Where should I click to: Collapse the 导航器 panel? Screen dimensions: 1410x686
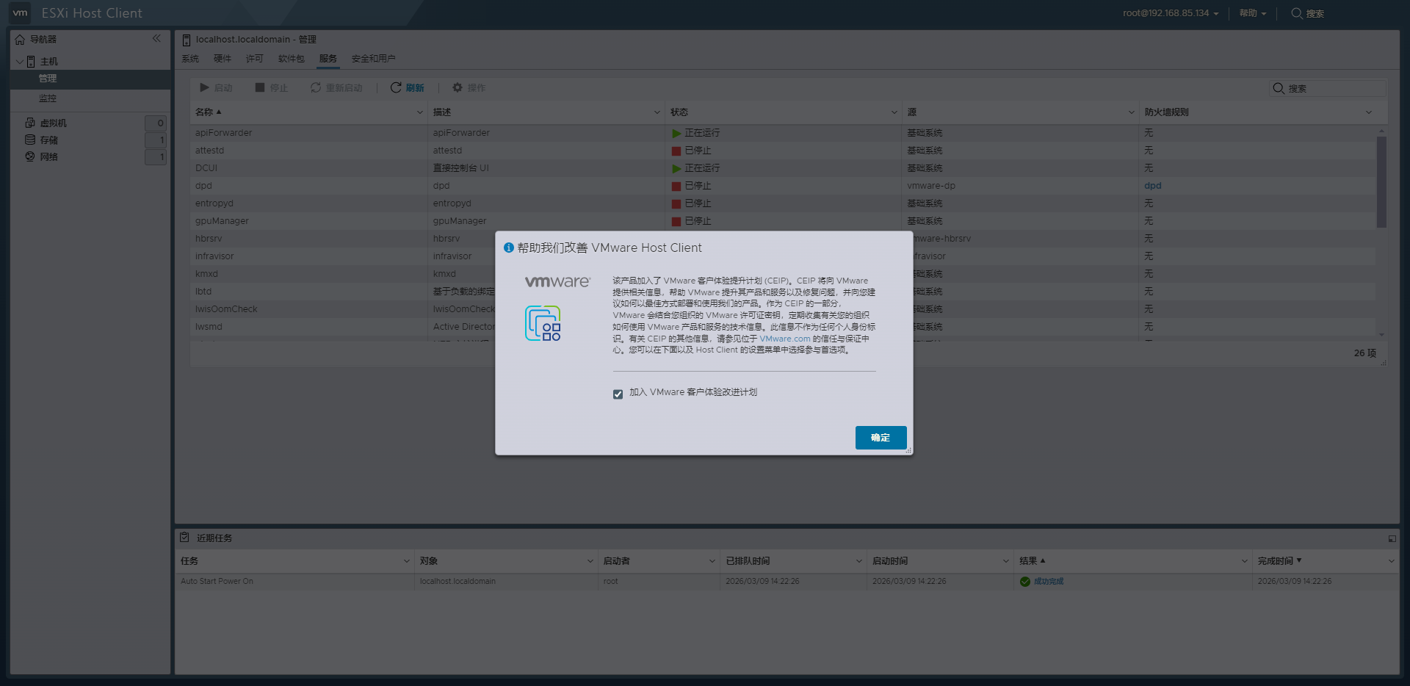pos(157,38)
